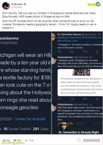Like Dr. Samantha's "whispers" tweet via the heart icon
Image resolution: width=103 pixels, height=145 pixels.
click(x=85, y=52)
